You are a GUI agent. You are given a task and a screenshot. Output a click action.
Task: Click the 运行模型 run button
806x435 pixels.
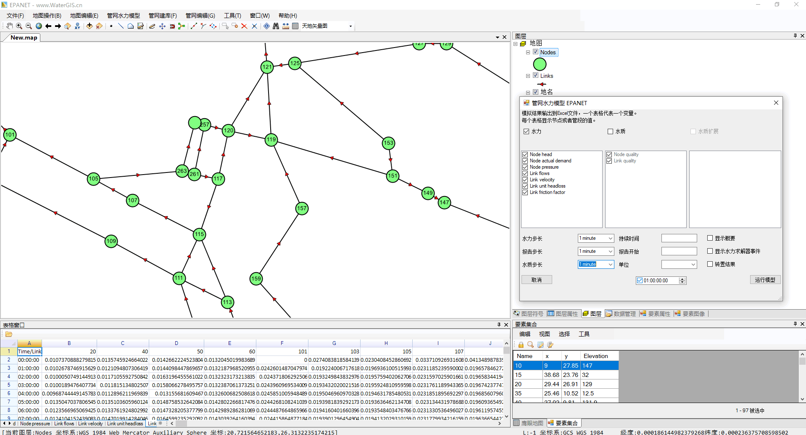(765, 280)
